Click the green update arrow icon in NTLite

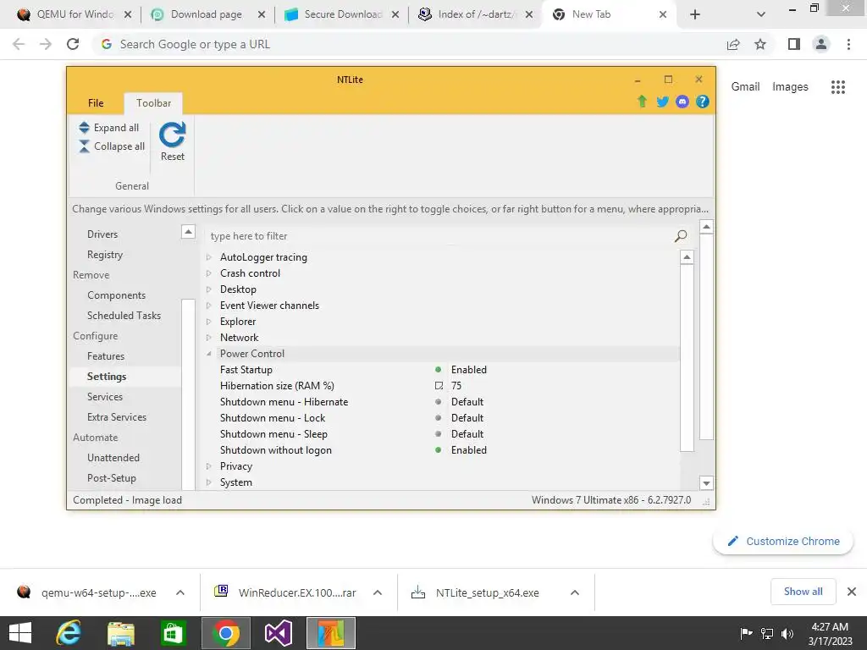click(642, 102)
